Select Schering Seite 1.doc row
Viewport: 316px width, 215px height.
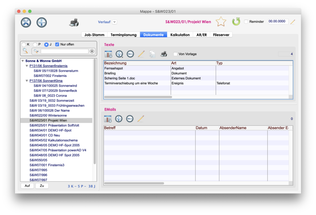click(197, 78)
